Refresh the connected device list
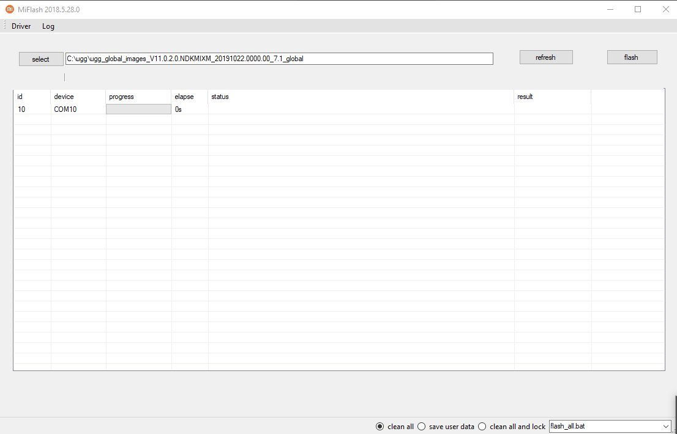Image resolution: width=677 pixels, height=434 pixels. click(546, 57)
